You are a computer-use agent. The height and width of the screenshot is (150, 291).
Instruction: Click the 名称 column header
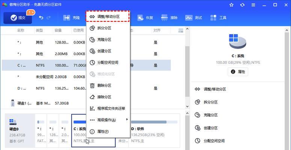21,30
